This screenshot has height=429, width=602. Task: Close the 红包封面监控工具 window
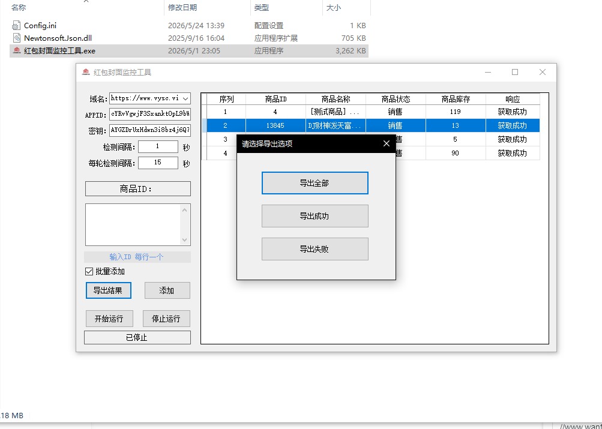[x=542, y=72]
